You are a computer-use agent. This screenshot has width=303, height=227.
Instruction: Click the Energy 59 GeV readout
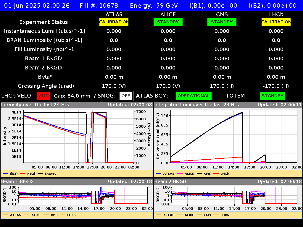tap(154, 6)
